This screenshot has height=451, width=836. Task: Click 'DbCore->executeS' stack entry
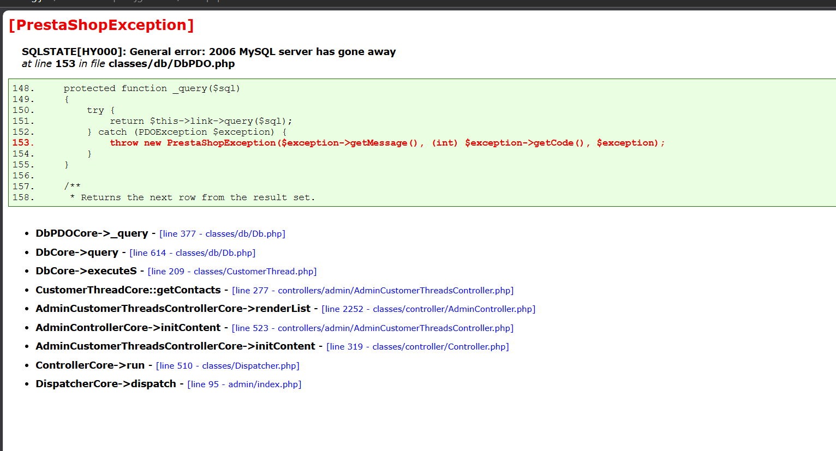click(86, 271)
